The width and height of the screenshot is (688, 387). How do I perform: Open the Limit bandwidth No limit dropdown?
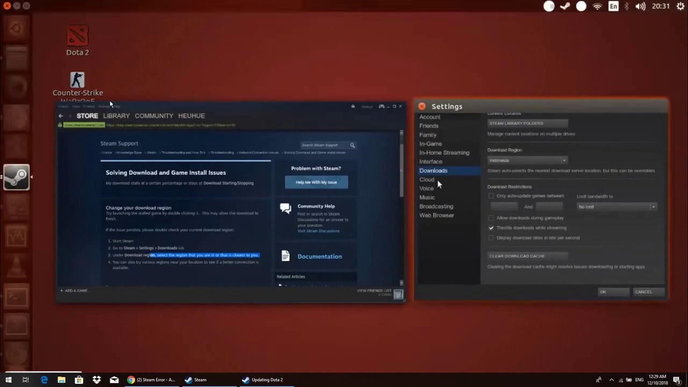click(x=617, y=206)
